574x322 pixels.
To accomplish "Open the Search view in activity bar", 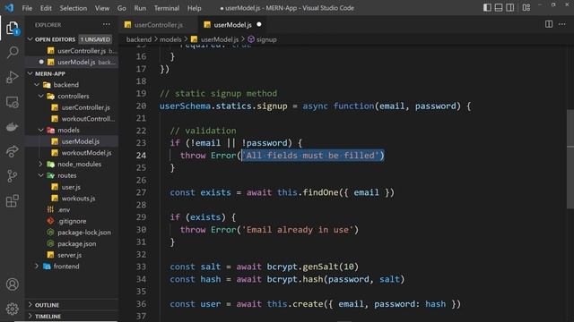I will click(x=13, y=52).
